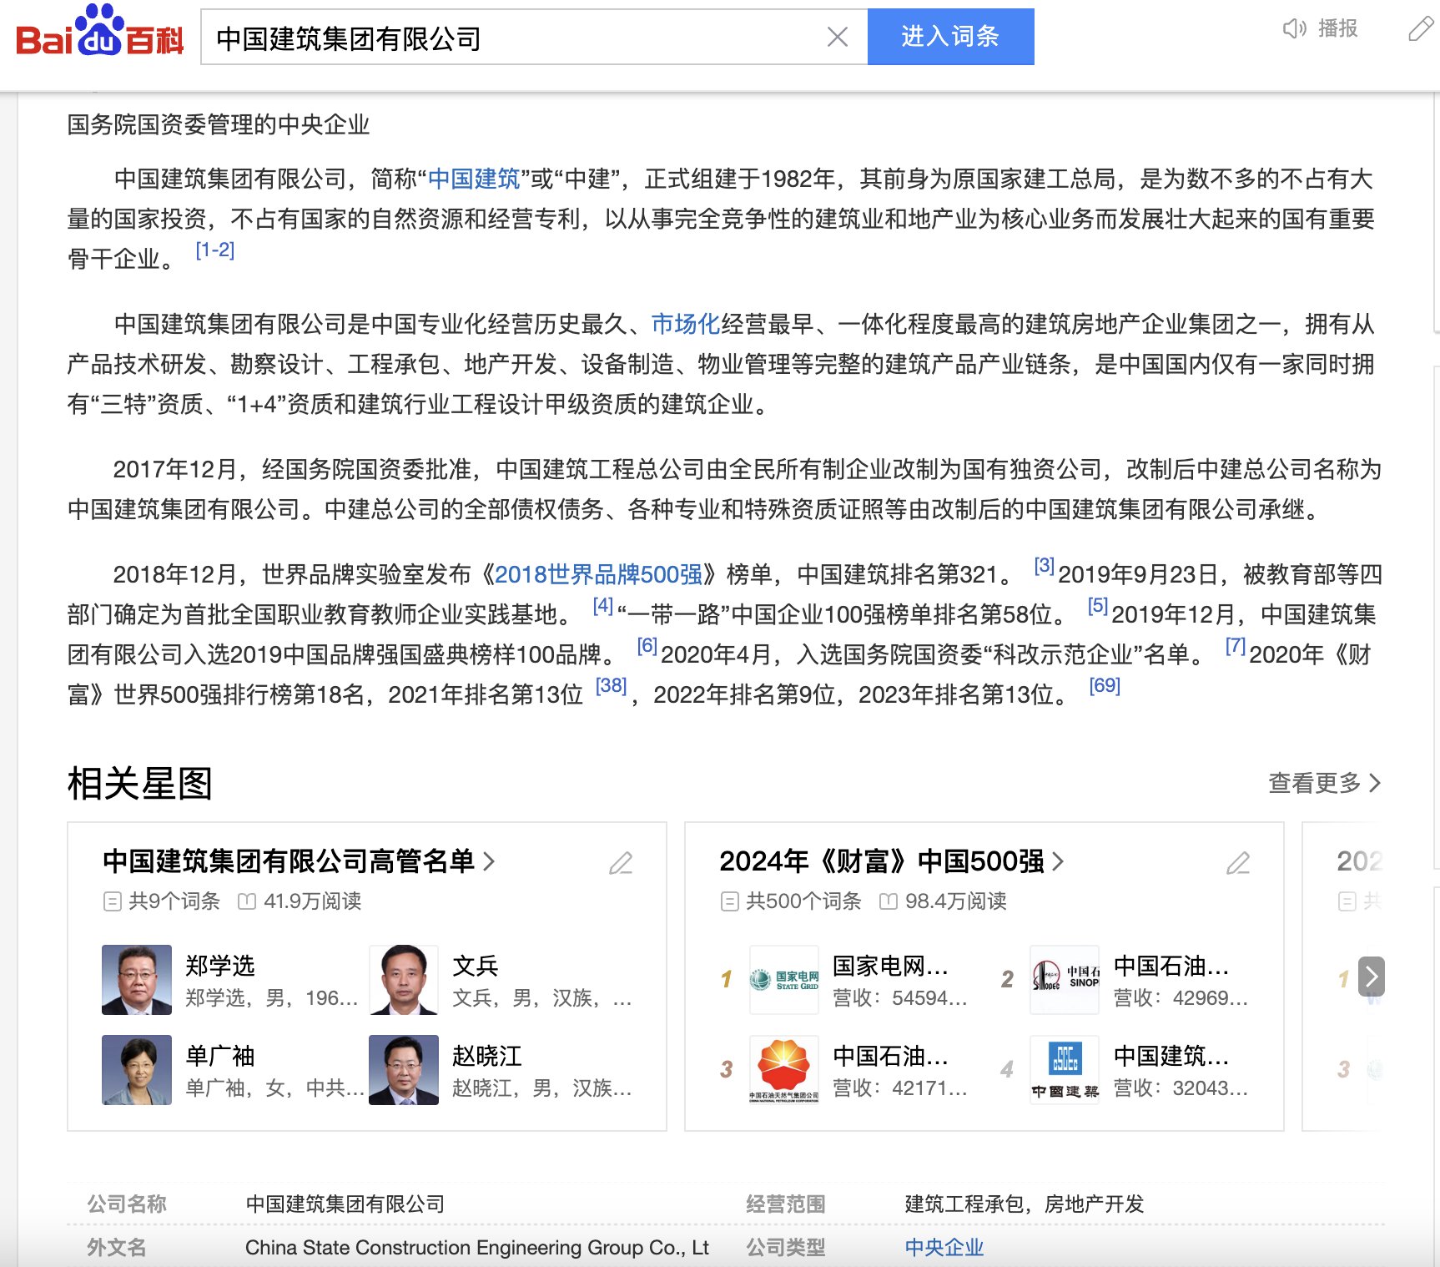Image resolution: width=1440 pixels, height=1267 pixels.
Task: Click reference [7] citation
Action: (x=1236, y=646)
